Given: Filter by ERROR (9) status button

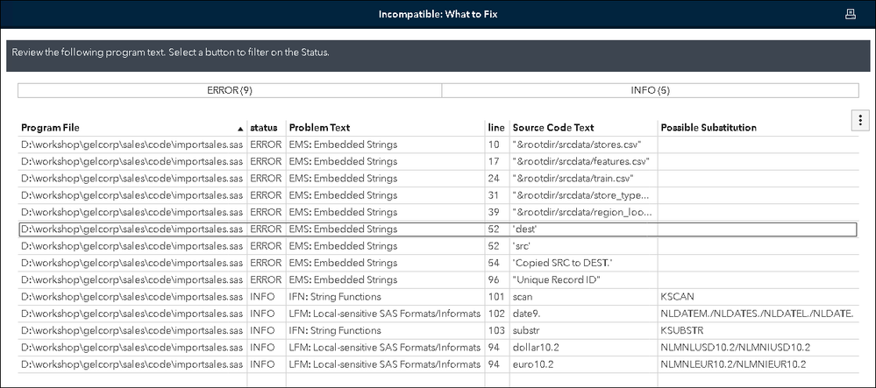Looking at the screenshot, I should pos(230,90).
